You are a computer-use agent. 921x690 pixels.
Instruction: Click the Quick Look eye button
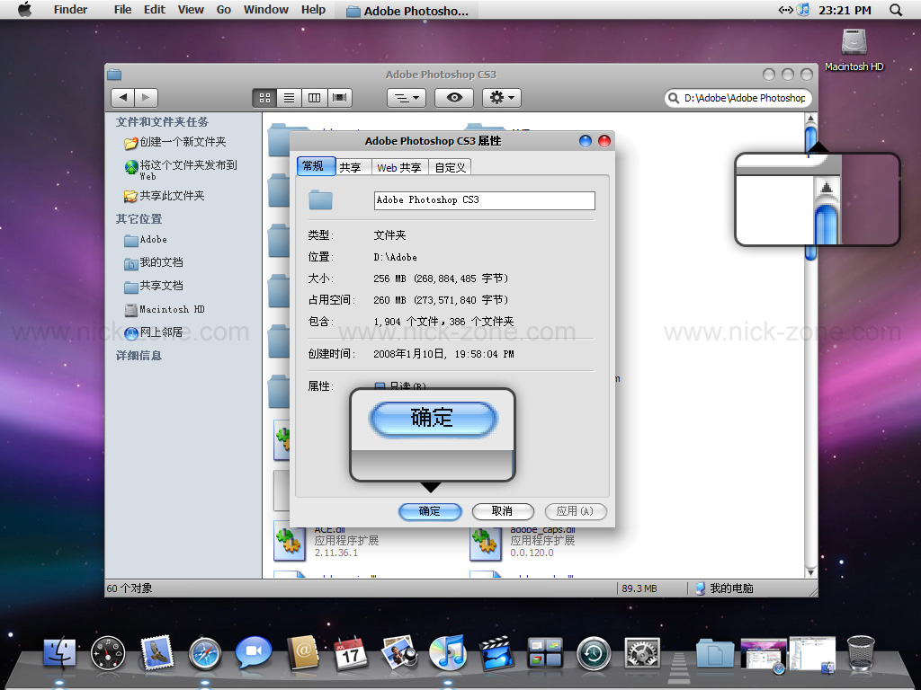(x=454, y=98)
